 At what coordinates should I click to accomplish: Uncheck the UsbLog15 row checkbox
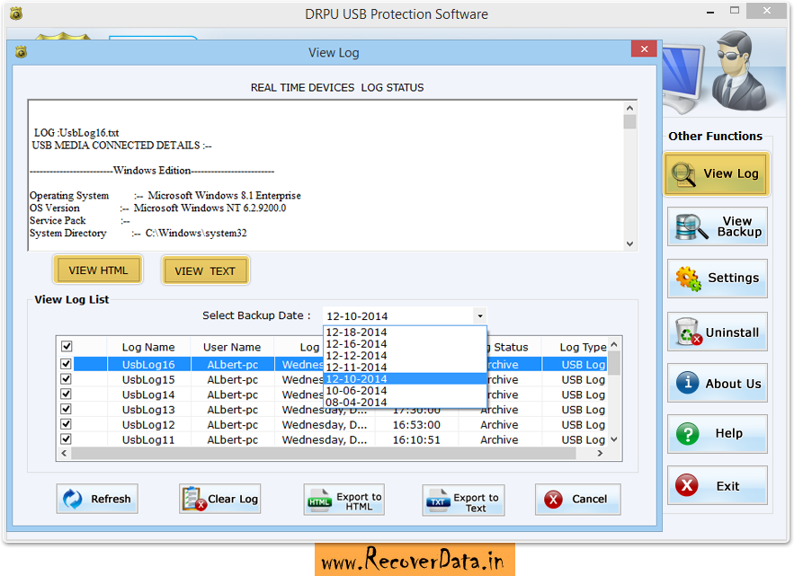(x=66, y=379)
